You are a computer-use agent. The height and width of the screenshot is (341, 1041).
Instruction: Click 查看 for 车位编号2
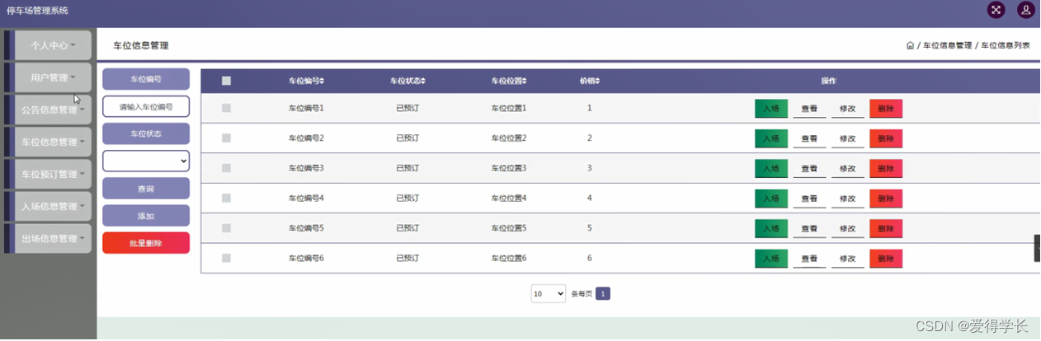[809, 138]
